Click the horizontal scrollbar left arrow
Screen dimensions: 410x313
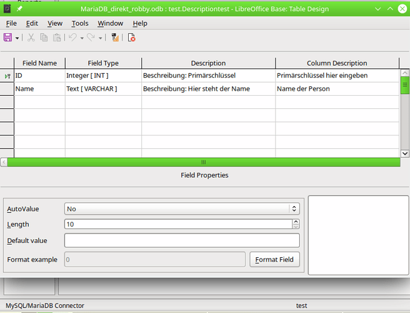4,162
